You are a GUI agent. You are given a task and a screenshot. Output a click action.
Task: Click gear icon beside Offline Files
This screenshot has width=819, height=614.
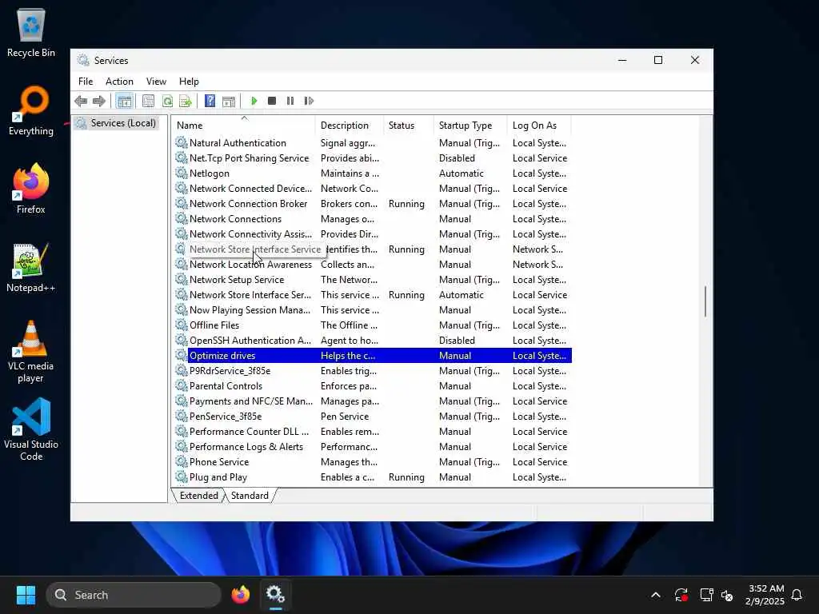[x=182, y=325]
